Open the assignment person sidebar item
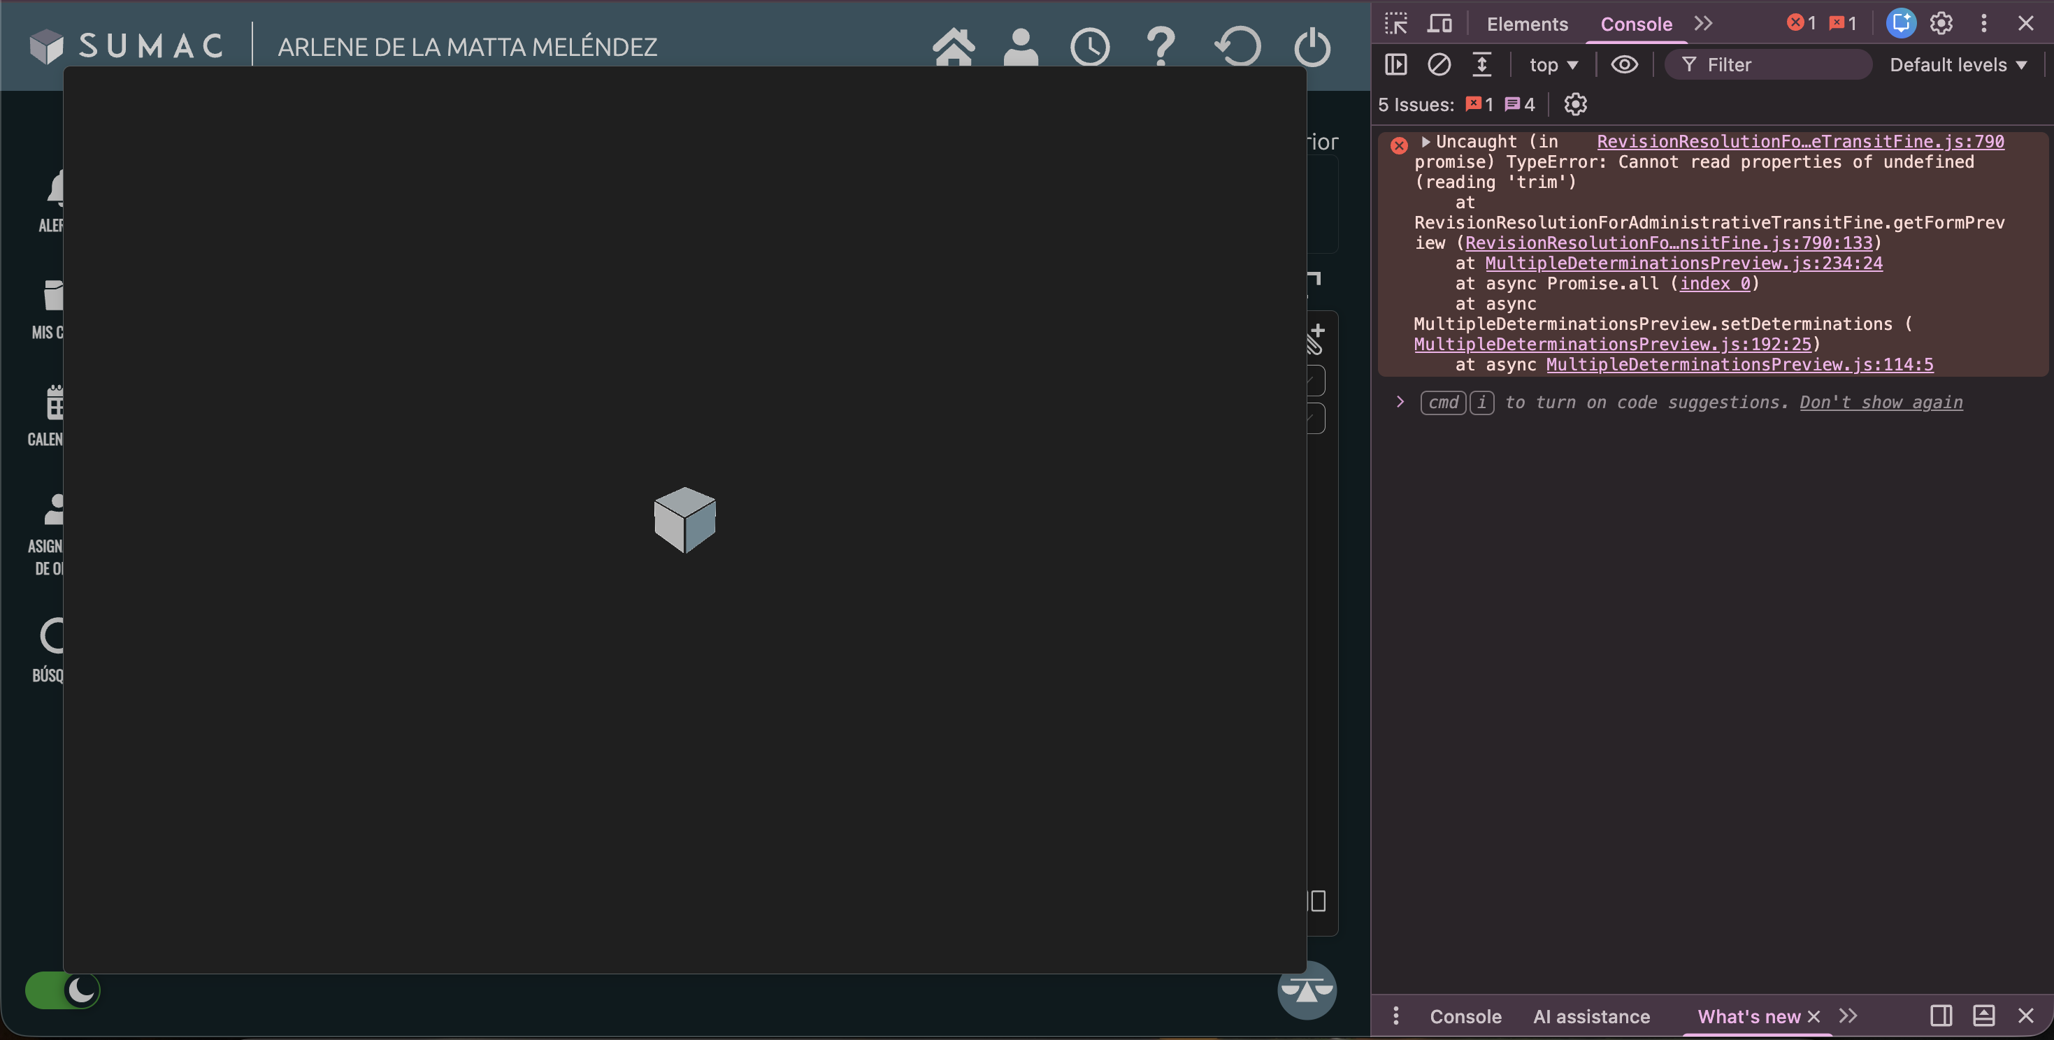This screenshot has height=1040, width=2054. pos(46,535)
